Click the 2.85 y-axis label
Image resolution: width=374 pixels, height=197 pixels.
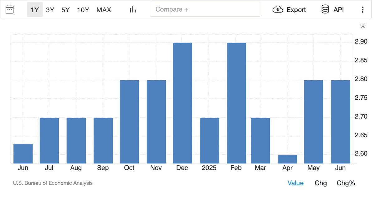click(x=361, y=60)
